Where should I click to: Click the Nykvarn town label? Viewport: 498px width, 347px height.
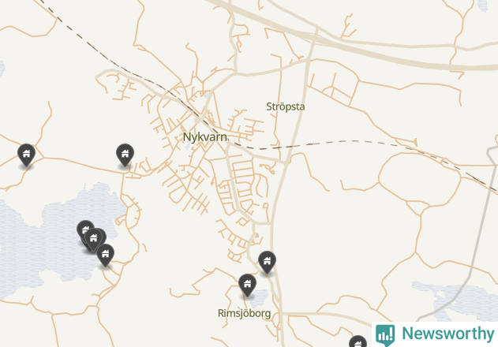coord(205,137)
